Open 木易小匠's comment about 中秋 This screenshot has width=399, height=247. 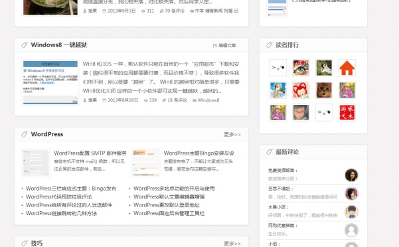[x=303, y=215]
